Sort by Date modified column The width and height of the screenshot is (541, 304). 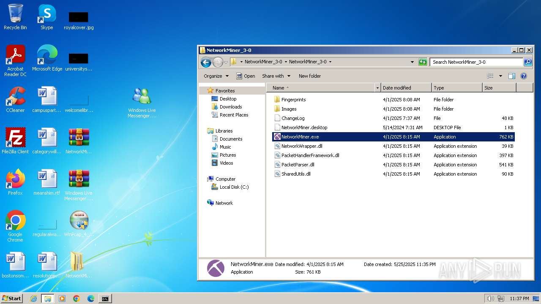tap(406, 88)
